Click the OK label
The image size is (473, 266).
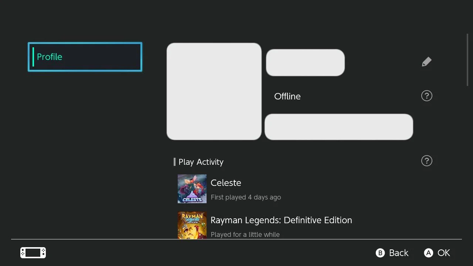click(x=443, y=253)
